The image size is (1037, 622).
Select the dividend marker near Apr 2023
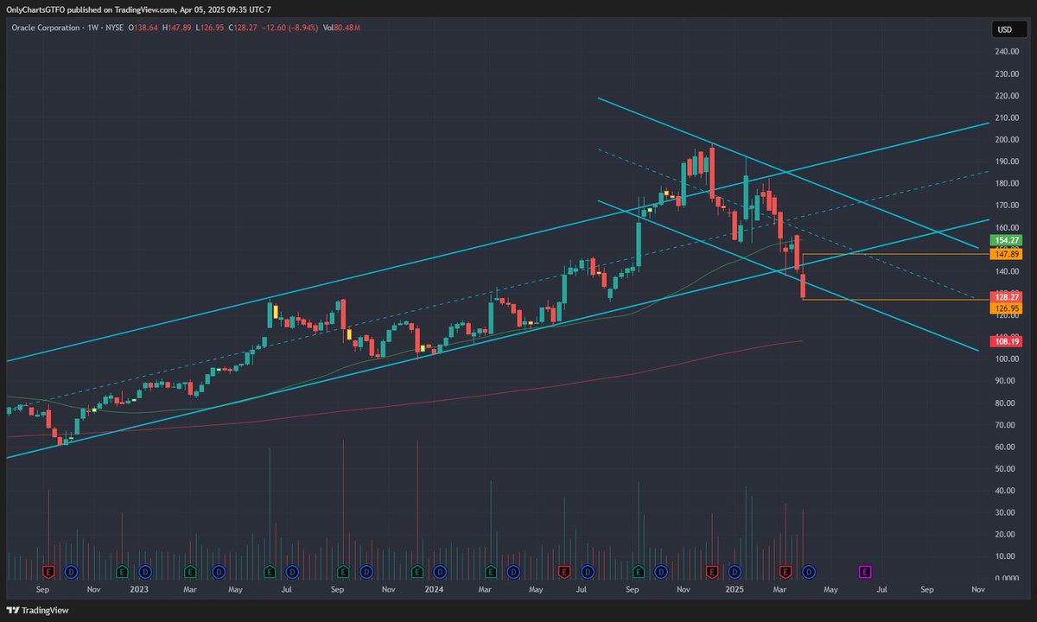218,571
